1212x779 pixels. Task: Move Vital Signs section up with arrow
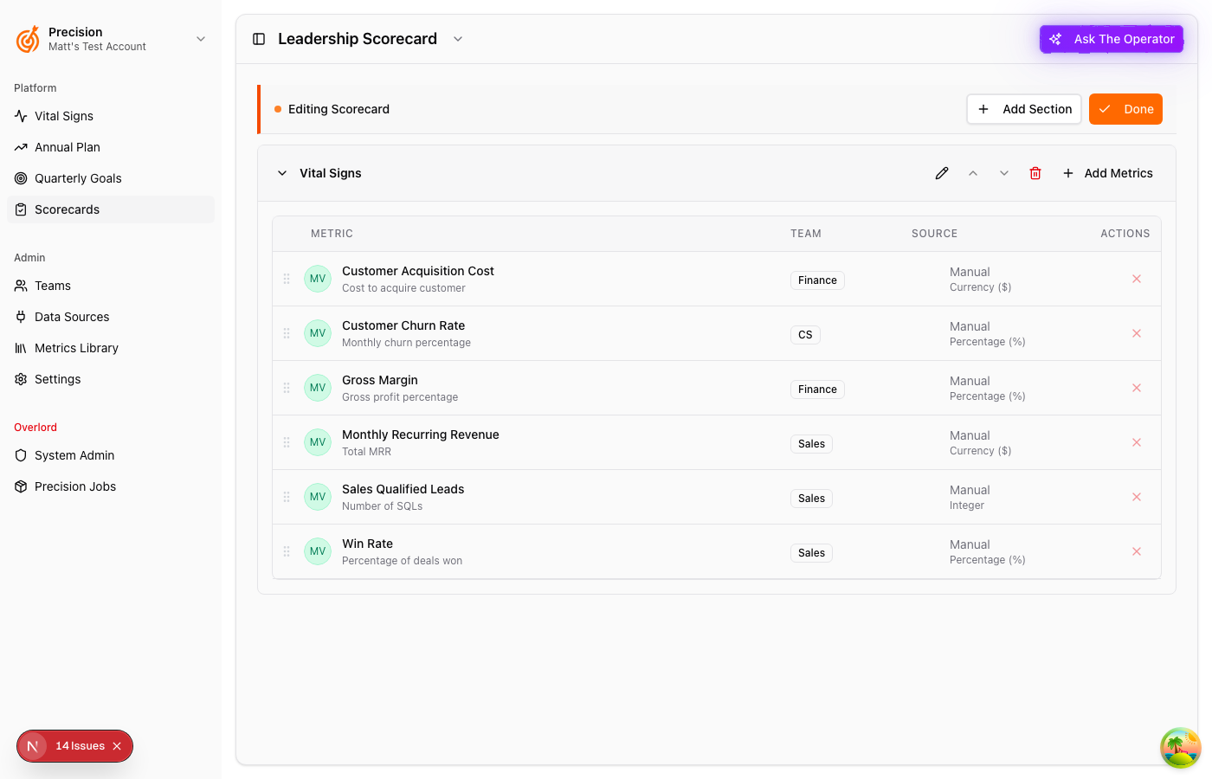pos(973,173)
